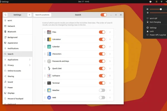Viewport: 167px width, 111px height.
Task: Toggle Terminal search switch
Action: (102, 83)
